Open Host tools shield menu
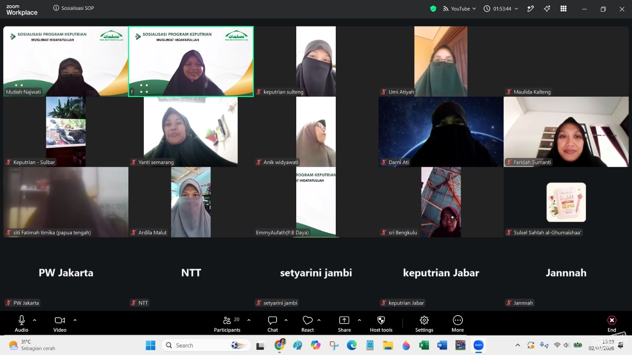 pyautogui.click(x=381, y=323)
